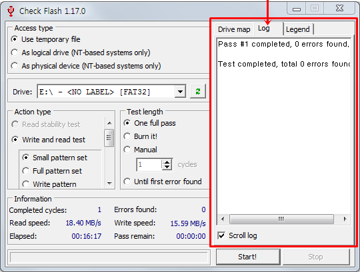The image size is (360, 272).
Task: Click the green refresh drive list icon
Action: click(x=198, y=91)
